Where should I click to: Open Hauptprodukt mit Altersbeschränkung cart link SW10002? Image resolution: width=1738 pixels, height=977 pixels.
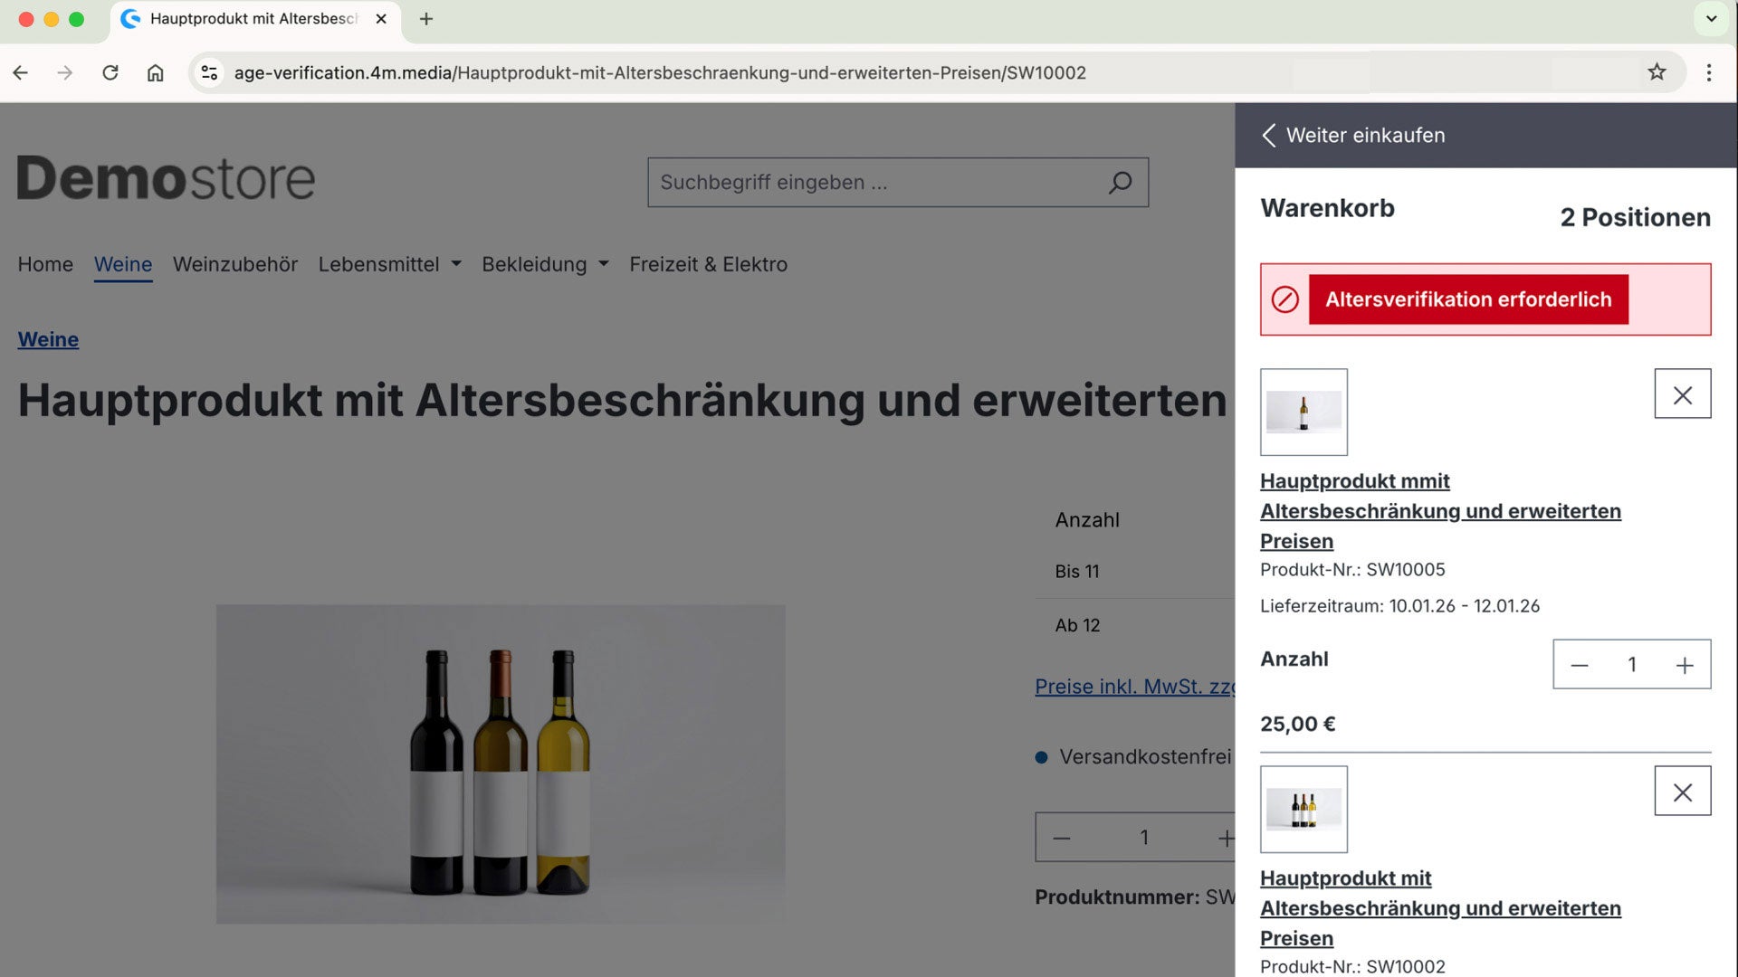click(x=1440, y=908)
